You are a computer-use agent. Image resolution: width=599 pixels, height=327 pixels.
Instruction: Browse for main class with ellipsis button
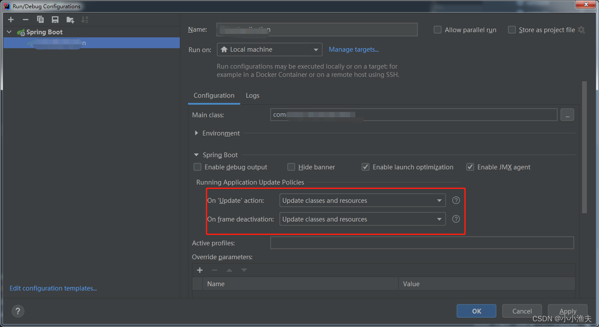567,115
